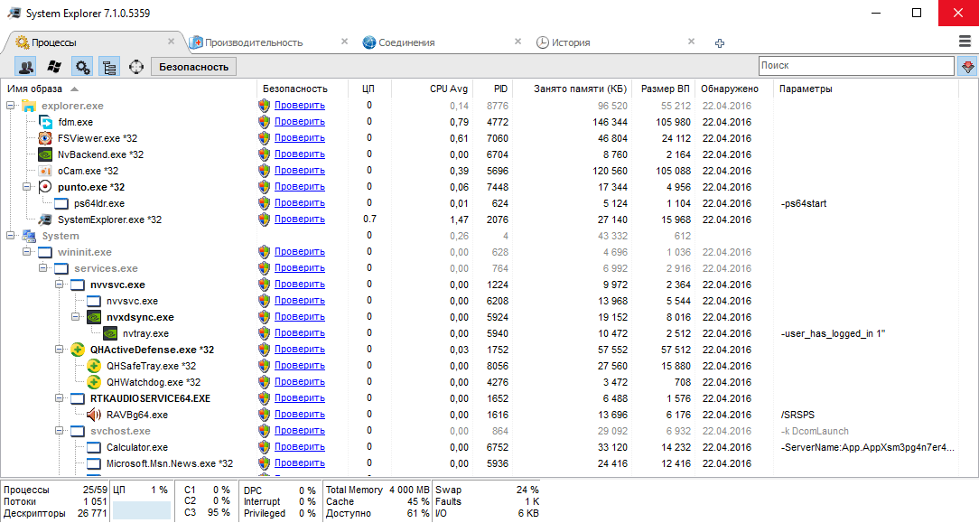
Task: Click the QHWatchdog.exe green plus icon
Action: coord(94,382)
